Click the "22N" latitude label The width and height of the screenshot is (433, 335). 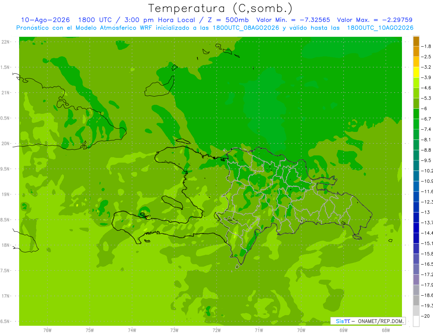pyautogui.click(x=5, y=42)
